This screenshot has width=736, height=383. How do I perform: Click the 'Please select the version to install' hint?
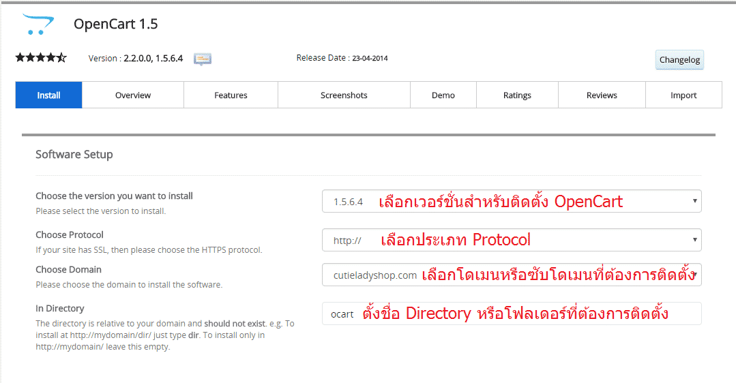point(101,211)
